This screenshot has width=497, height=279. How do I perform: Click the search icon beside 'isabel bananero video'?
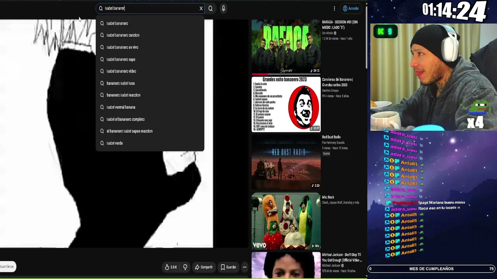(102, 71)
